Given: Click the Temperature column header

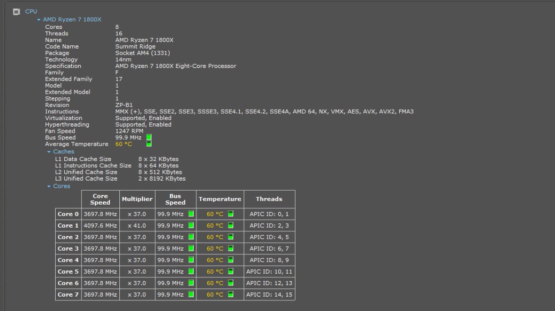Looking at the screenshot, I should pos(220,199).
